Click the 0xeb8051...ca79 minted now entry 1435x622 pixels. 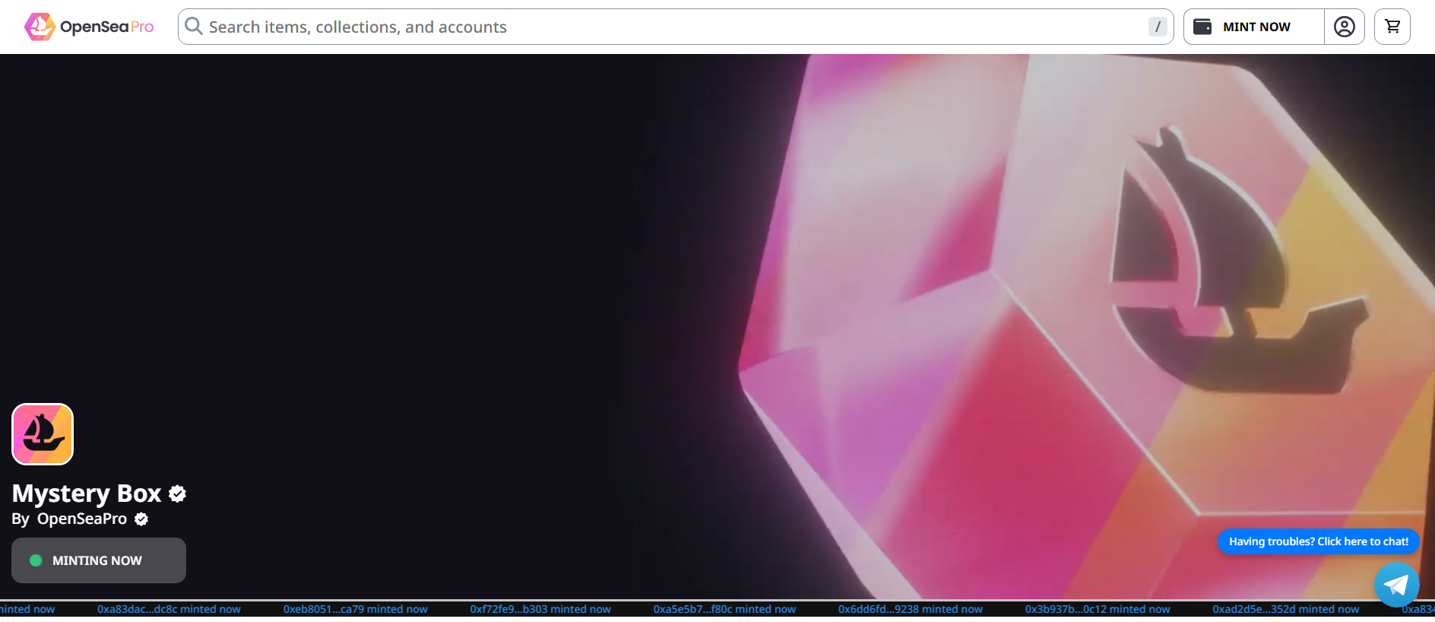(356, 609)
